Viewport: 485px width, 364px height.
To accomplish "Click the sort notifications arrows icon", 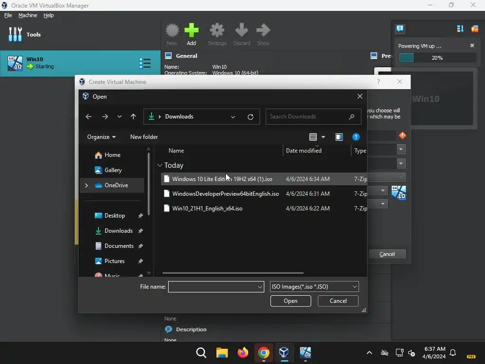I will pyautogui.click(x=460, y=29).
